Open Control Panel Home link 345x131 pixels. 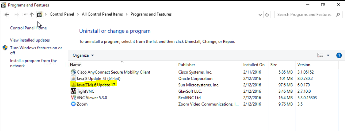(28, 28)
